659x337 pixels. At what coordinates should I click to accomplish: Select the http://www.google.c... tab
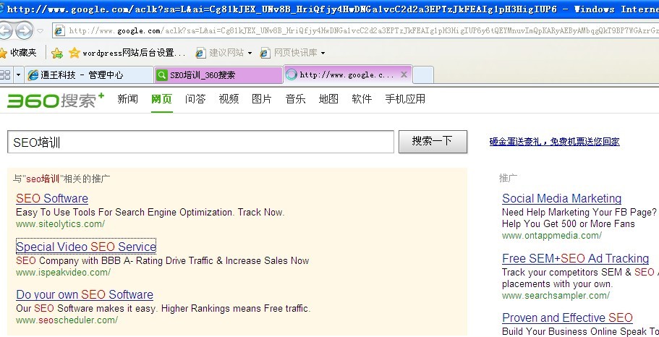[x=348, y=74]
